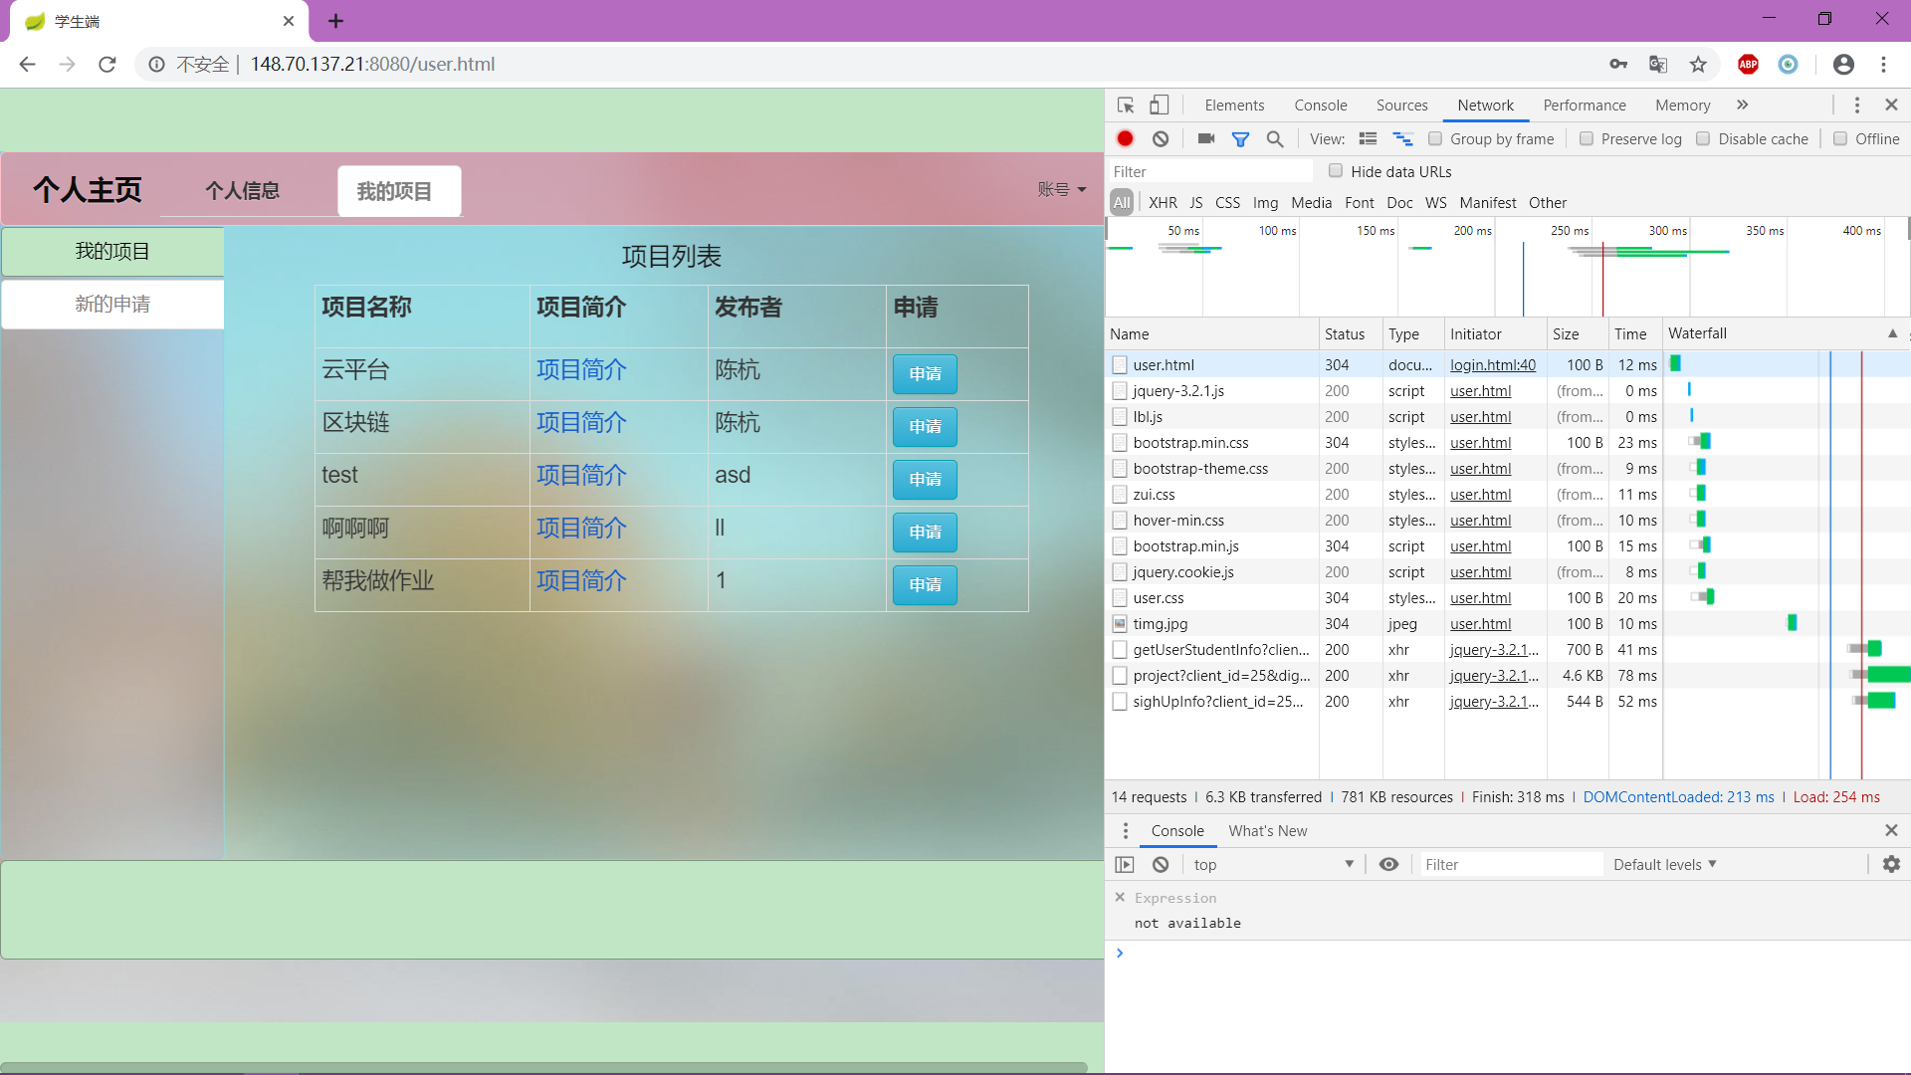The width and height of the screenshot is (1911, 1075).
Task: Switch to the Sources tab
Action: pos(1401,106)
